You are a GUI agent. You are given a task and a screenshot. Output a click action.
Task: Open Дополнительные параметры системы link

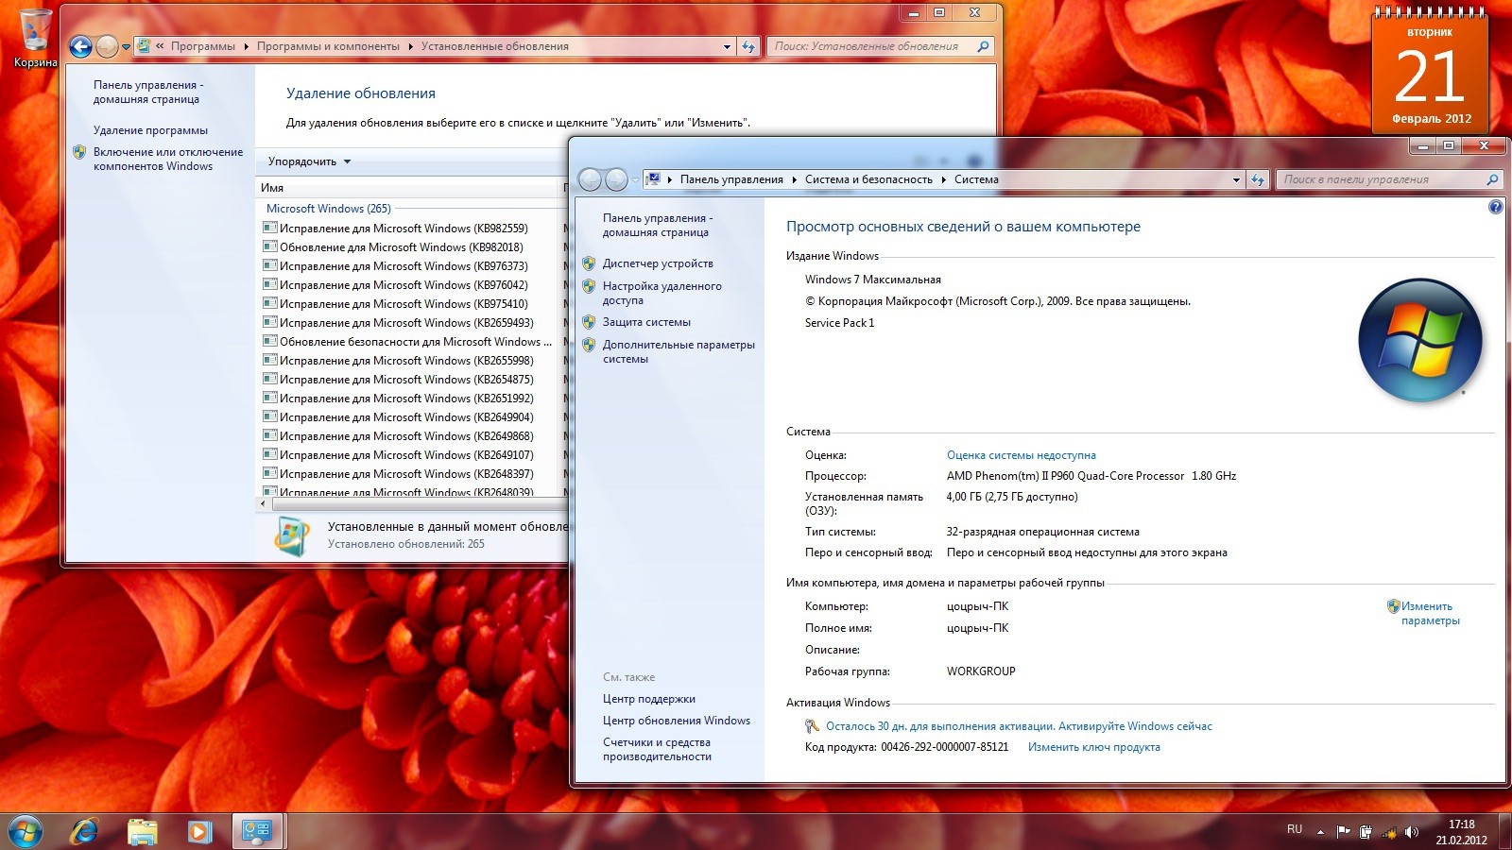point(679,351)
